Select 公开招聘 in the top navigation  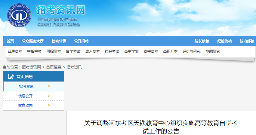tap(81, 41)
